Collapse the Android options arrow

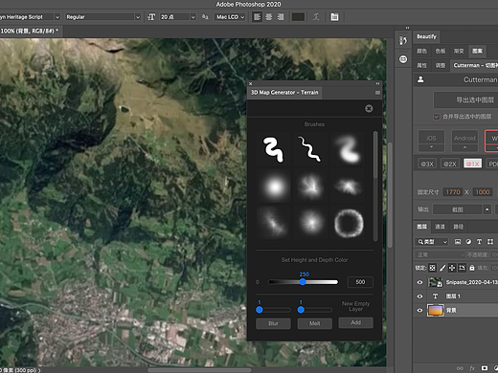tap(464, 147)
